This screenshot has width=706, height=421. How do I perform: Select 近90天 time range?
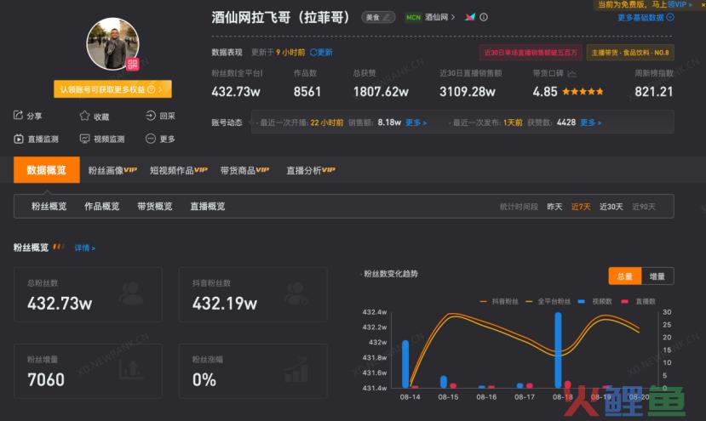644,207
